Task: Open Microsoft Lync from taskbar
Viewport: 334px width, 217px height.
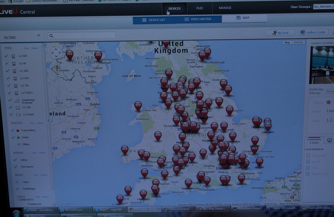Action: tap(75, 210)
